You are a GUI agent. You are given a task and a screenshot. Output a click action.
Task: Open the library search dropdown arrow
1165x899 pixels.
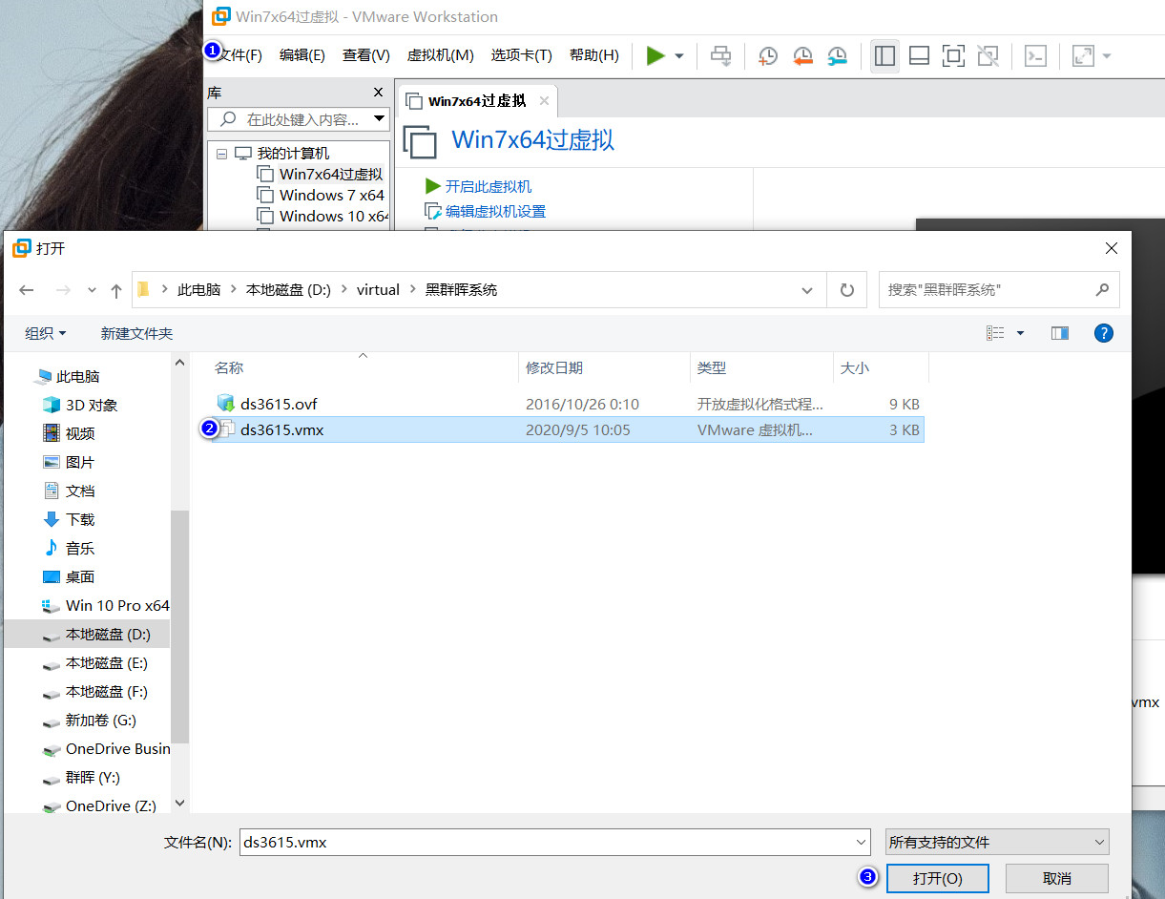[x=380, y=119]
